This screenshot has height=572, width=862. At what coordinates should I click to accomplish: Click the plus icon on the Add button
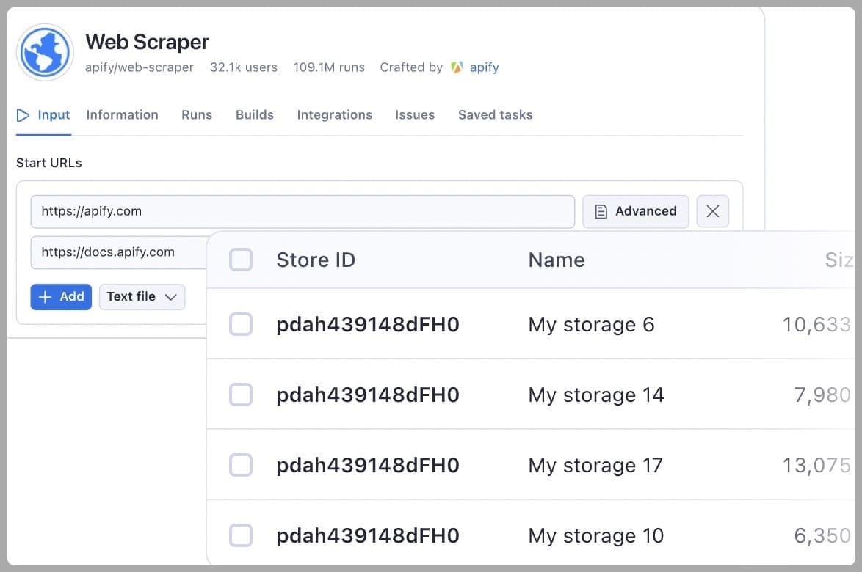point(46,296)
